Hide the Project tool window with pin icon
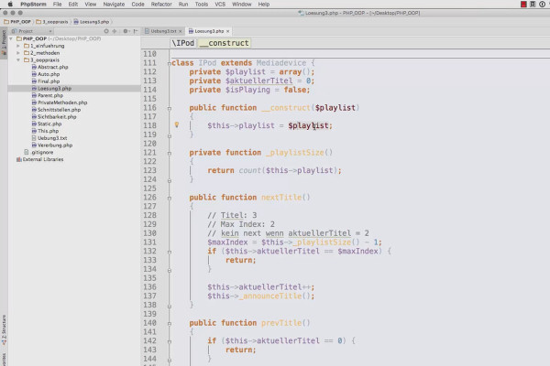Screen dimensions: 550x366 [x=136, y=31]
